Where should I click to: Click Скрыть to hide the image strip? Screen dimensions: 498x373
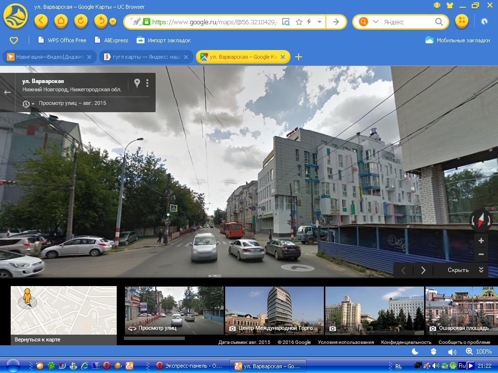pos(458,270)
